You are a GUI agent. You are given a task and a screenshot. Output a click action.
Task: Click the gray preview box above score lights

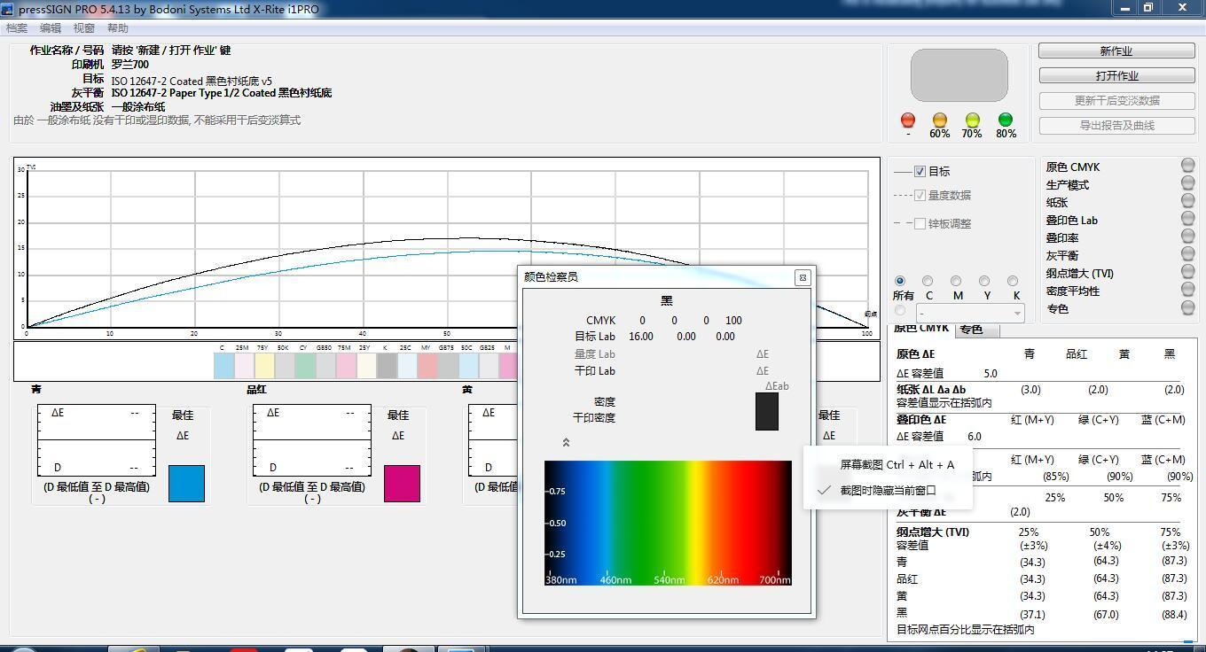959,75
